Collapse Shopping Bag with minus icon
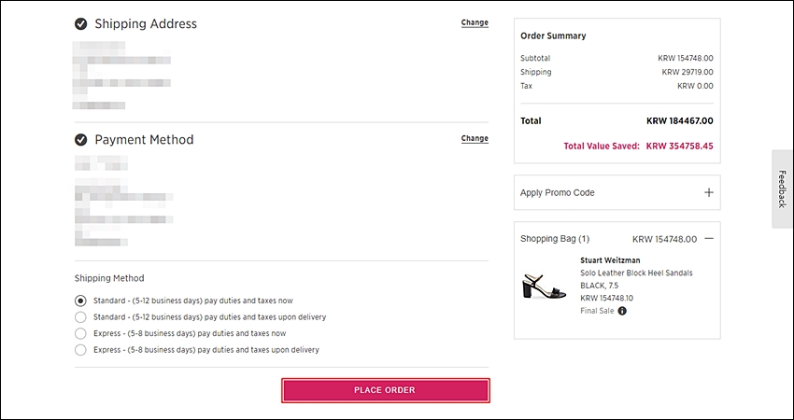This screenshot has width=794, height=420. click(709, 238)
